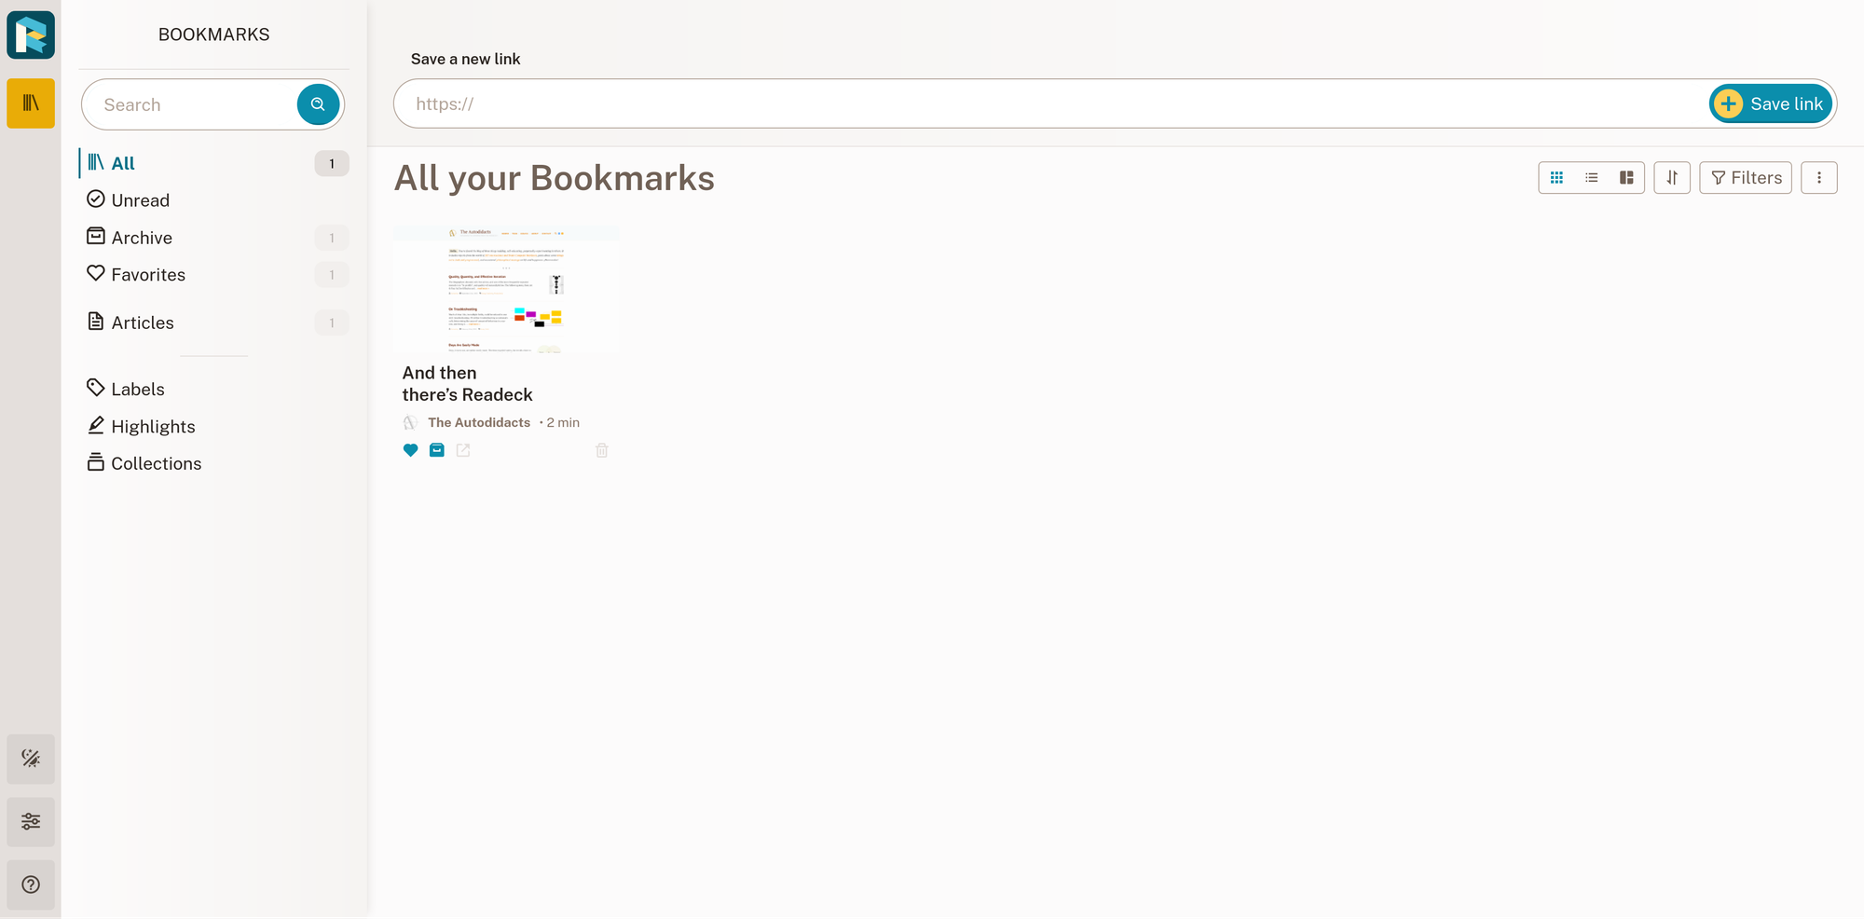Expand the Labels section

pos(137,389)
